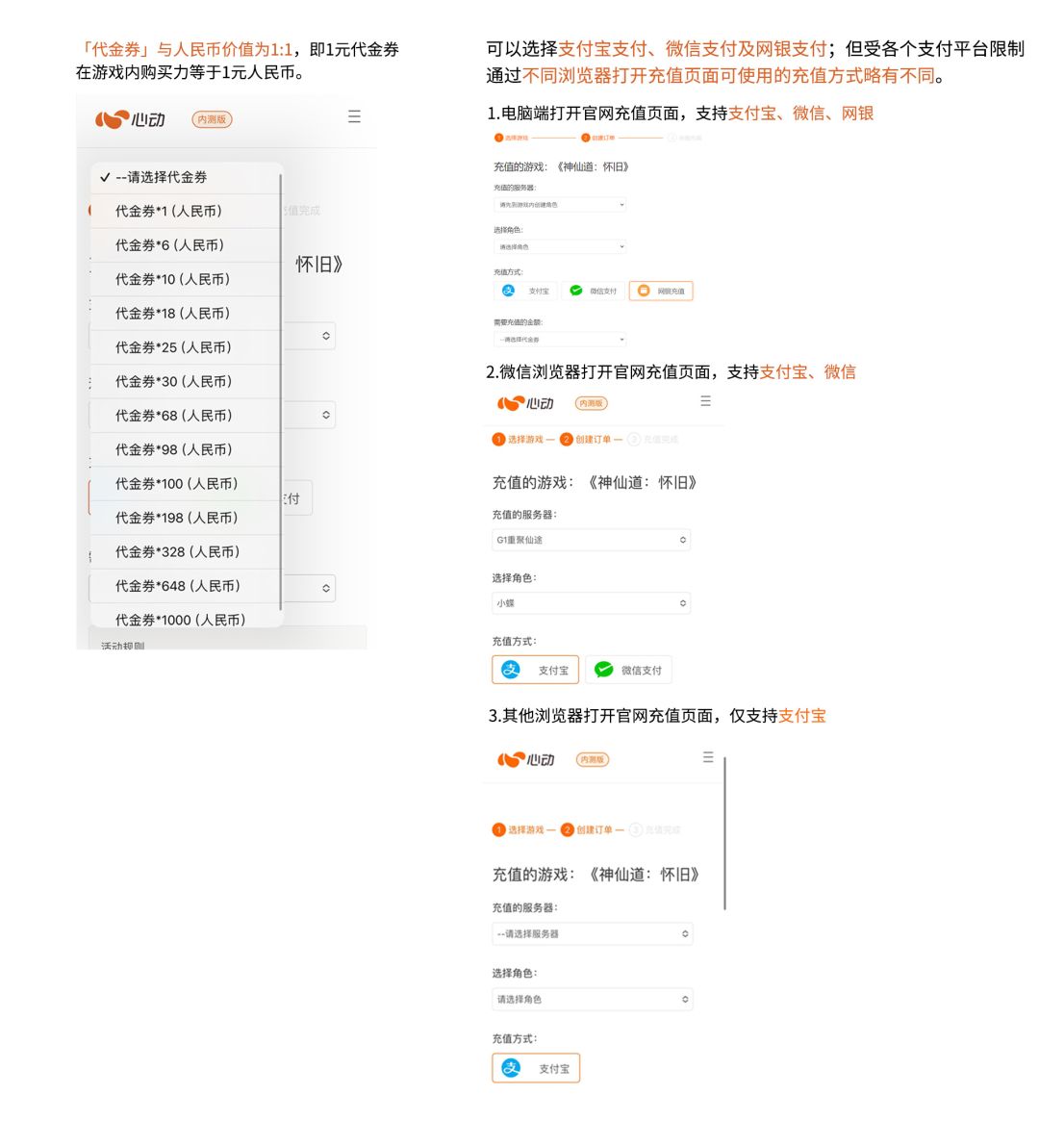Select 网银充值 payment in the desktop screenshot
This screenshot has height=1145, width=1039.
(661, 291)
